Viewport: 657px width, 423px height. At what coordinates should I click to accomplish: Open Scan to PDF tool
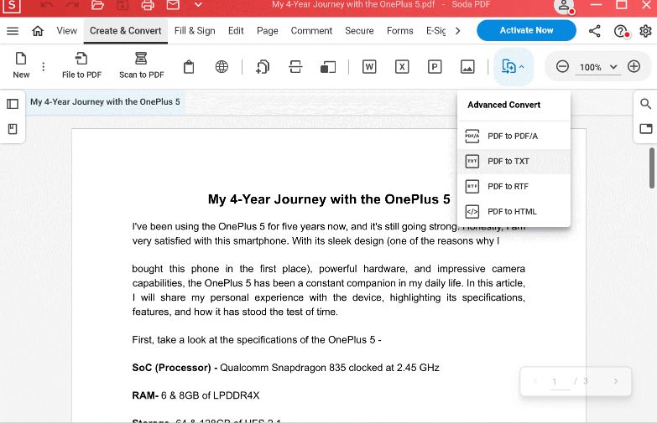[141, 65]
